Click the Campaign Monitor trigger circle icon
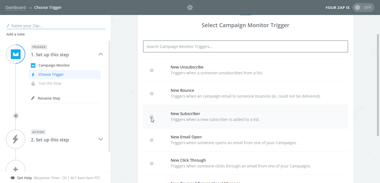 [x=16, y=54]
